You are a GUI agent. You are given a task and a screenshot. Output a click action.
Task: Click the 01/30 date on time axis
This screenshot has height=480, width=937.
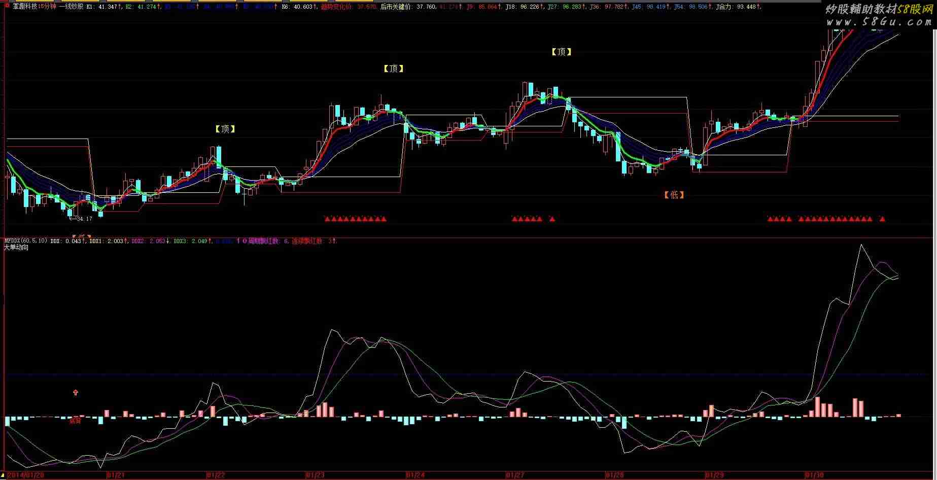pos(814,475)
